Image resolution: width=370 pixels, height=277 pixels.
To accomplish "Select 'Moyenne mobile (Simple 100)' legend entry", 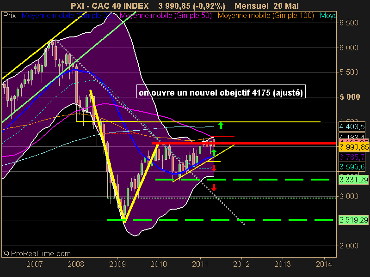I will 265,16.
